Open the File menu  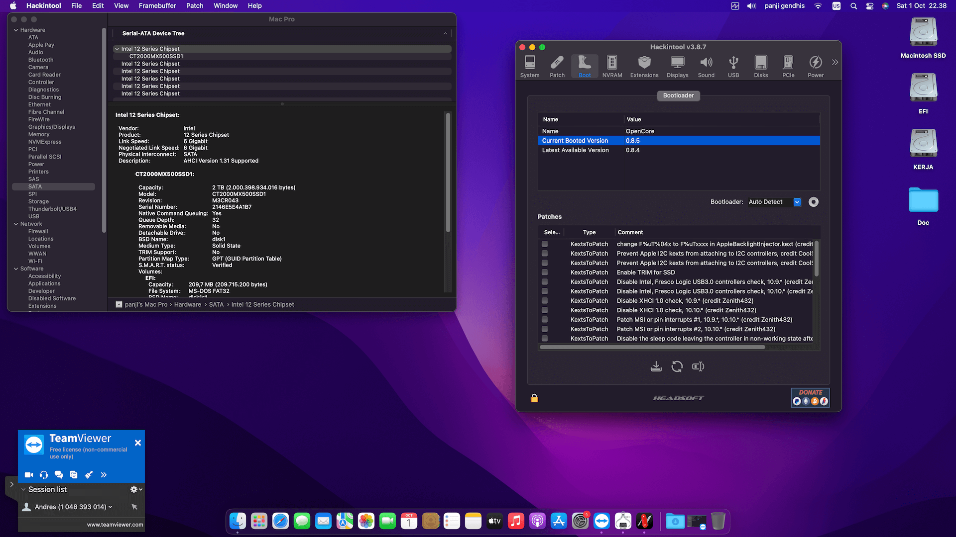(77, 5)
